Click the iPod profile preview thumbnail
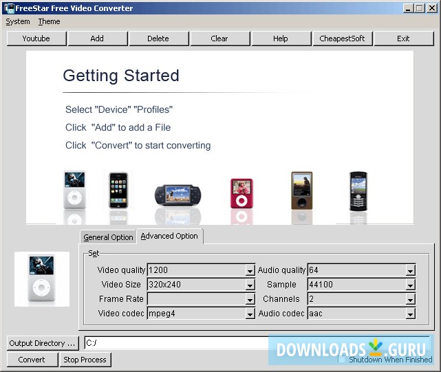 (x=42, y=278)
